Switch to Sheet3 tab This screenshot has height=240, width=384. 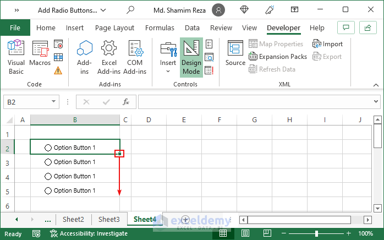pos(109,220)
